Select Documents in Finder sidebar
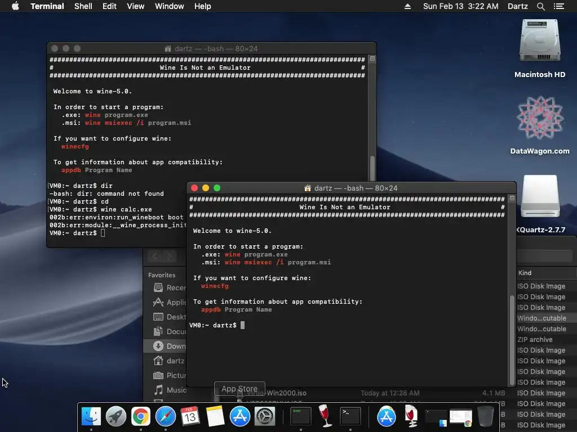This screenshot has width=577, height=432. click(169, 331)
